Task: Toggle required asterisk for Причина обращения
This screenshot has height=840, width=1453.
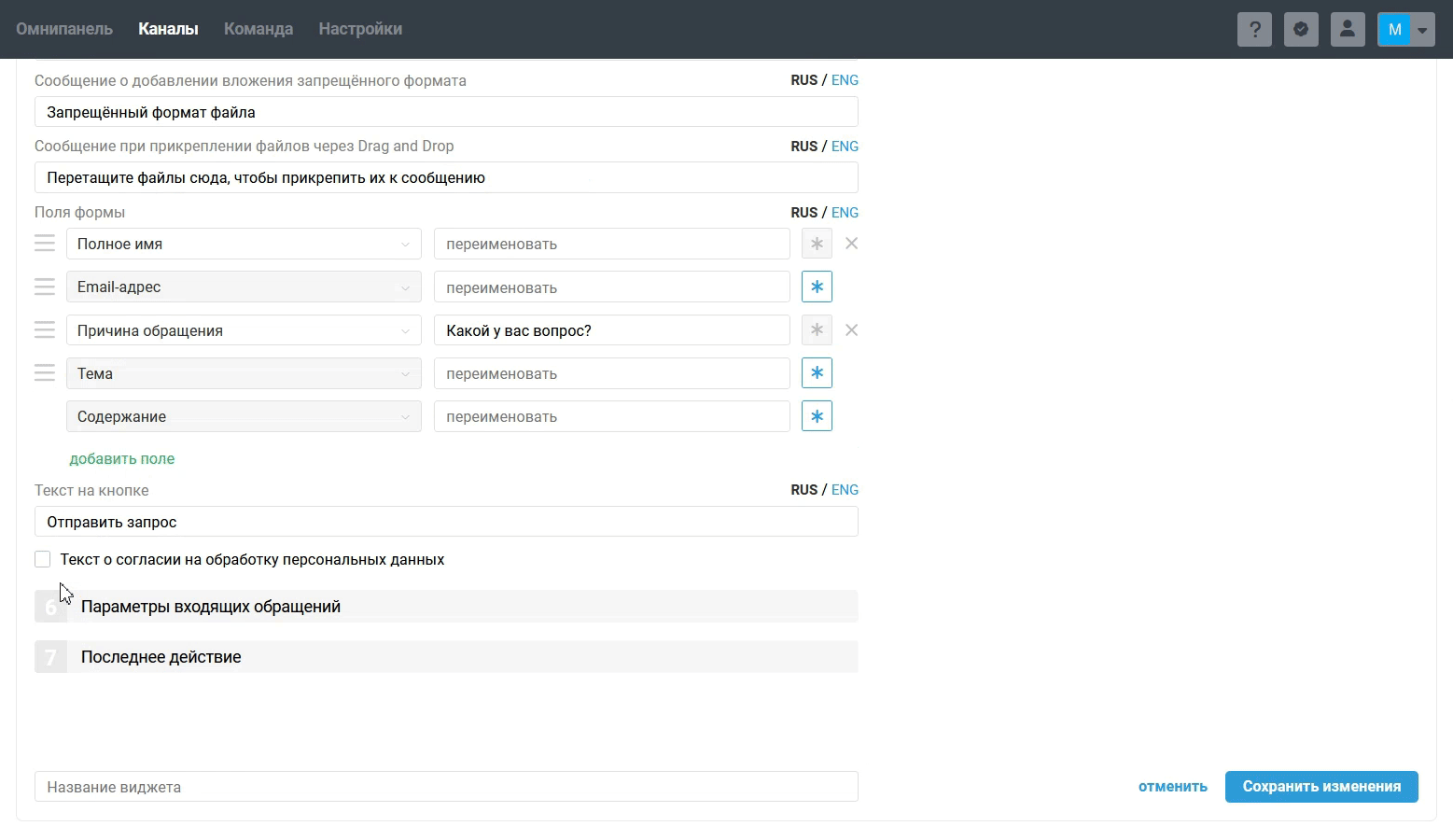Action: pos(817,330)
